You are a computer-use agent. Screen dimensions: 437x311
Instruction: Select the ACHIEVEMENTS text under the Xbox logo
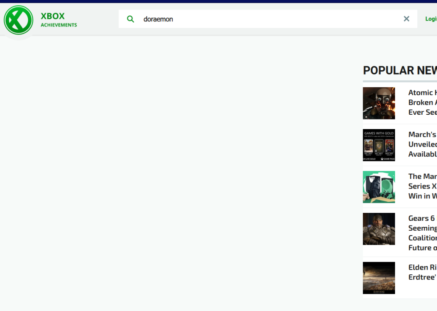click(59, 25)
